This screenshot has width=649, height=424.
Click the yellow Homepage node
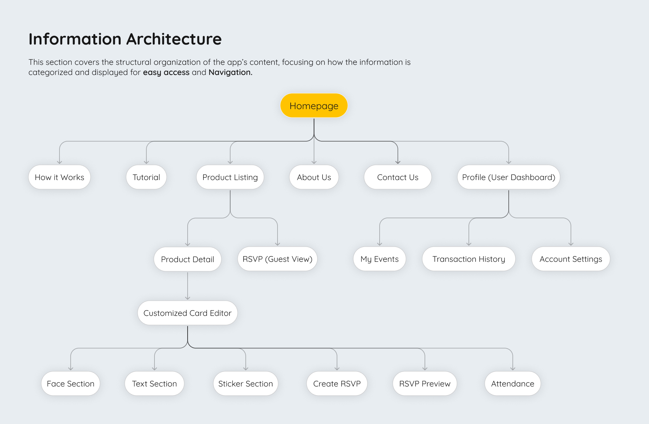[x=314, y=106]
